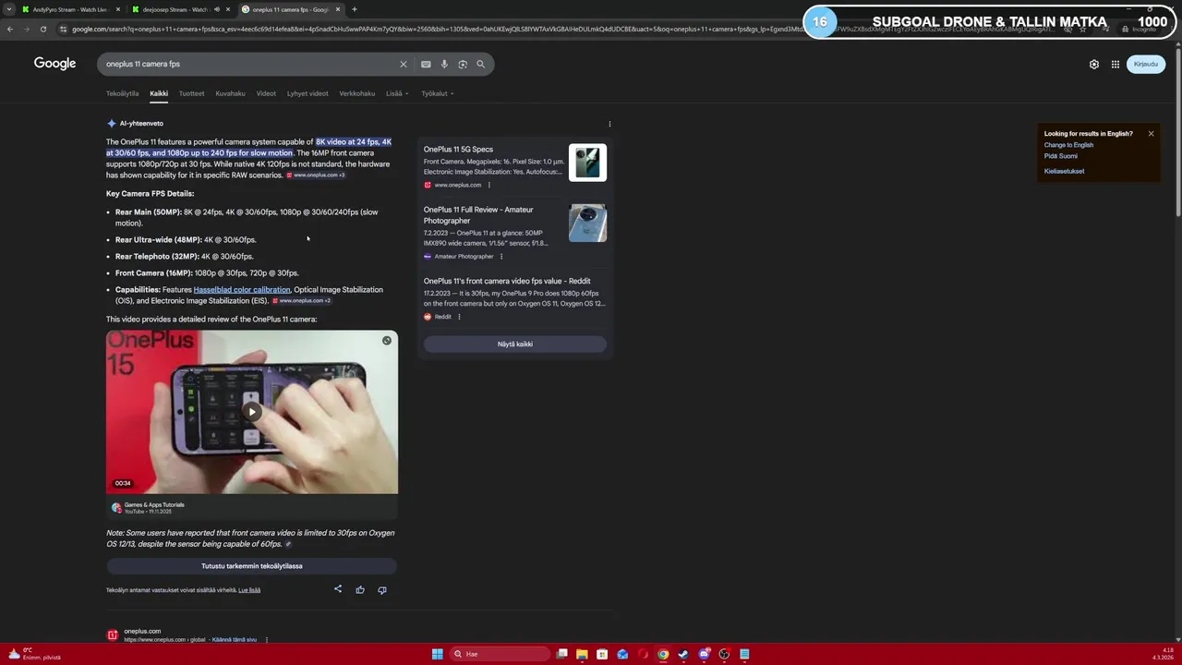Click Tutustu tarkemmin tekoälytilassa button
The width and height of the screenshot is (1182, 665).
pyautogui.click(x=252, y=566)
